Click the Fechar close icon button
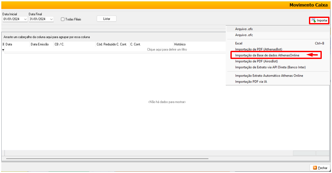This screenshot has width=332, height=173. tap(315, 168)
